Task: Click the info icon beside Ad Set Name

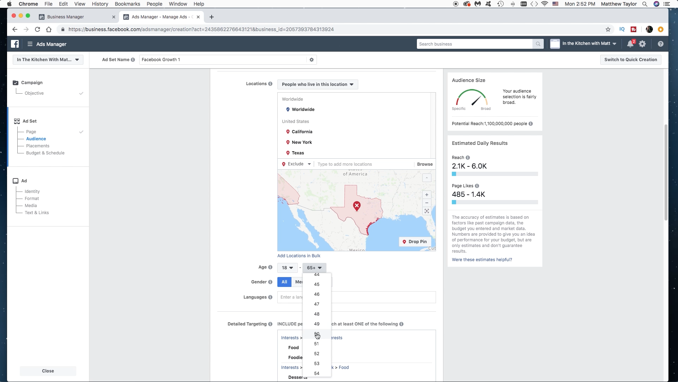Action: [133, 60]
